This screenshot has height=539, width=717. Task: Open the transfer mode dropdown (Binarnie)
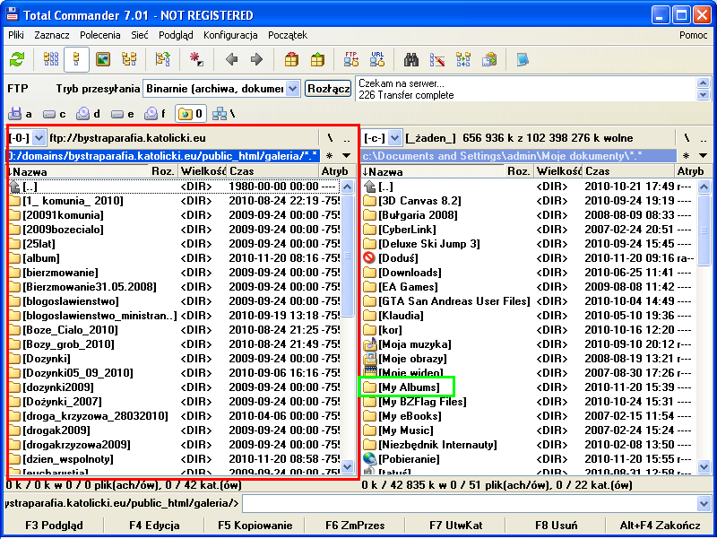coord(293,89)
